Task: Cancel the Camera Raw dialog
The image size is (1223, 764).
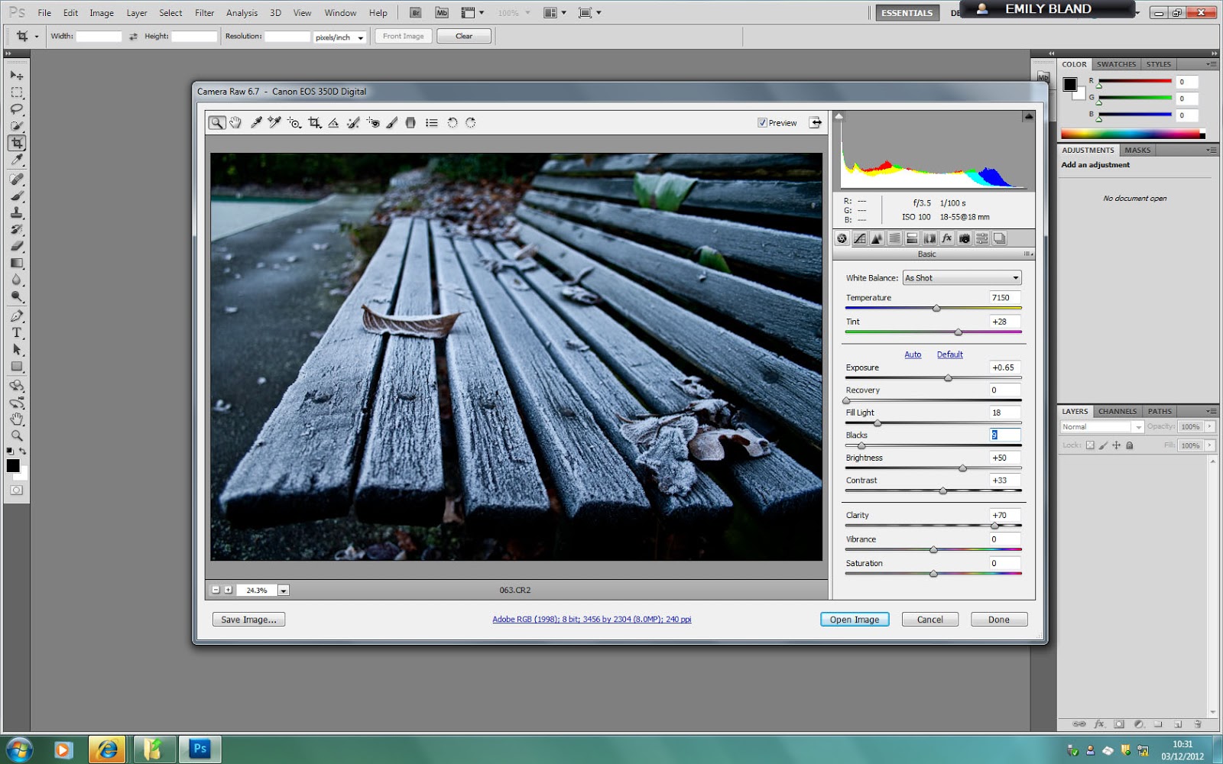Action: pyautogui.click(x=930, y=620)
